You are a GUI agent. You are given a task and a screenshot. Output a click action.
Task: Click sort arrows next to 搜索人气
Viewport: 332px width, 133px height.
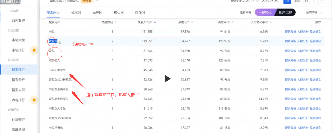(x=155, y=22)
